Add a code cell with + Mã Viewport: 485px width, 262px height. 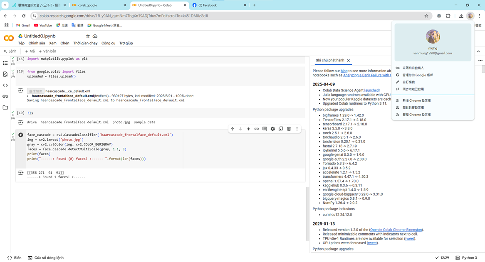coord(30,51)
